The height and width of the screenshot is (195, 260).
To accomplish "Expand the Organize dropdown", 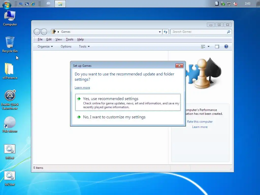I will [x=45, y=46].
